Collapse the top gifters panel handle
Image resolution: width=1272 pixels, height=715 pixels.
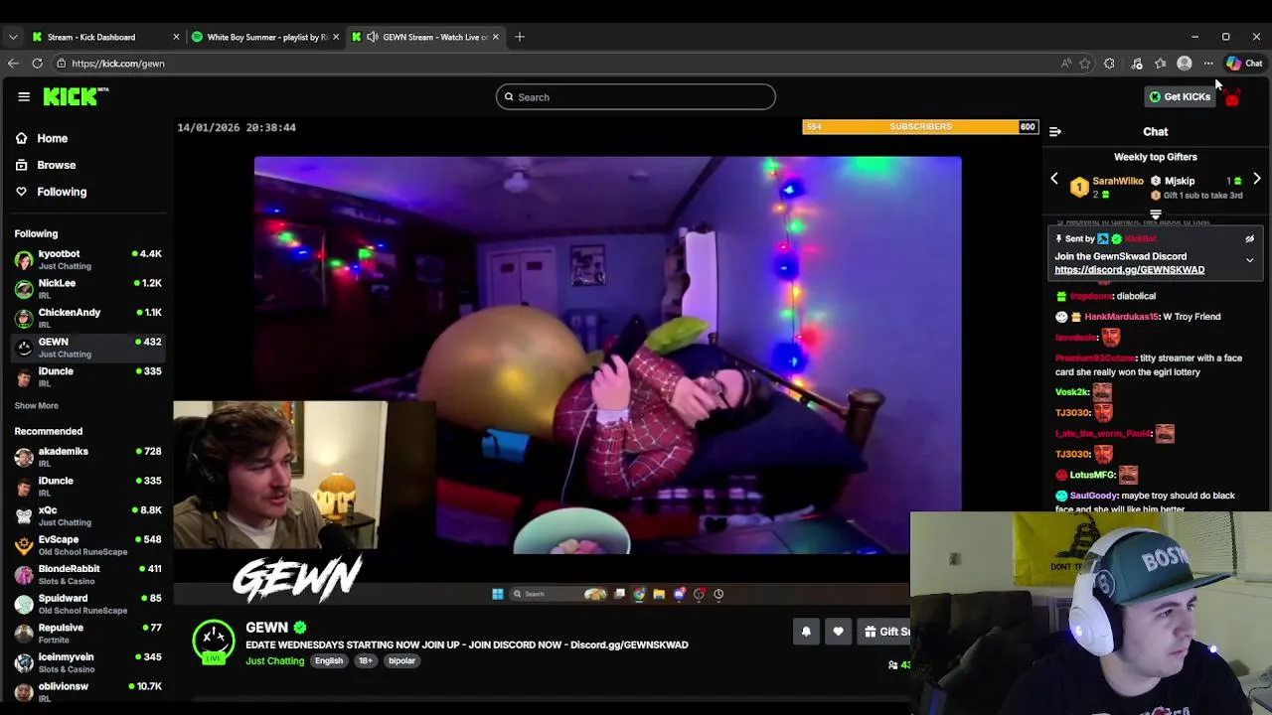click(1156, 214)
